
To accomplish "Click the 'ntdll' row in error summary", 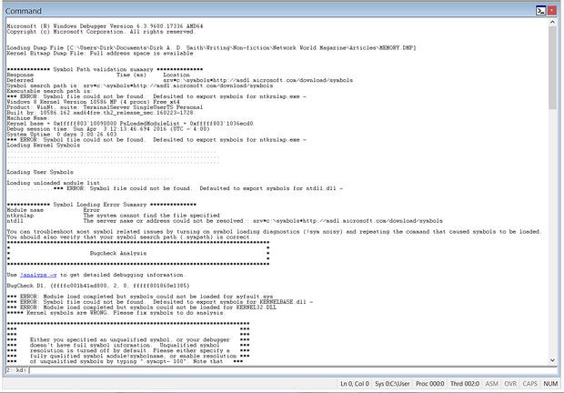I will click(x=225, y=221).
